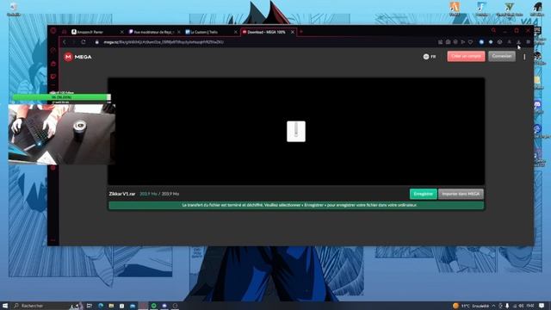Click the MEGA logo
The width and height of the screenshot is (551, 310).
77,57
